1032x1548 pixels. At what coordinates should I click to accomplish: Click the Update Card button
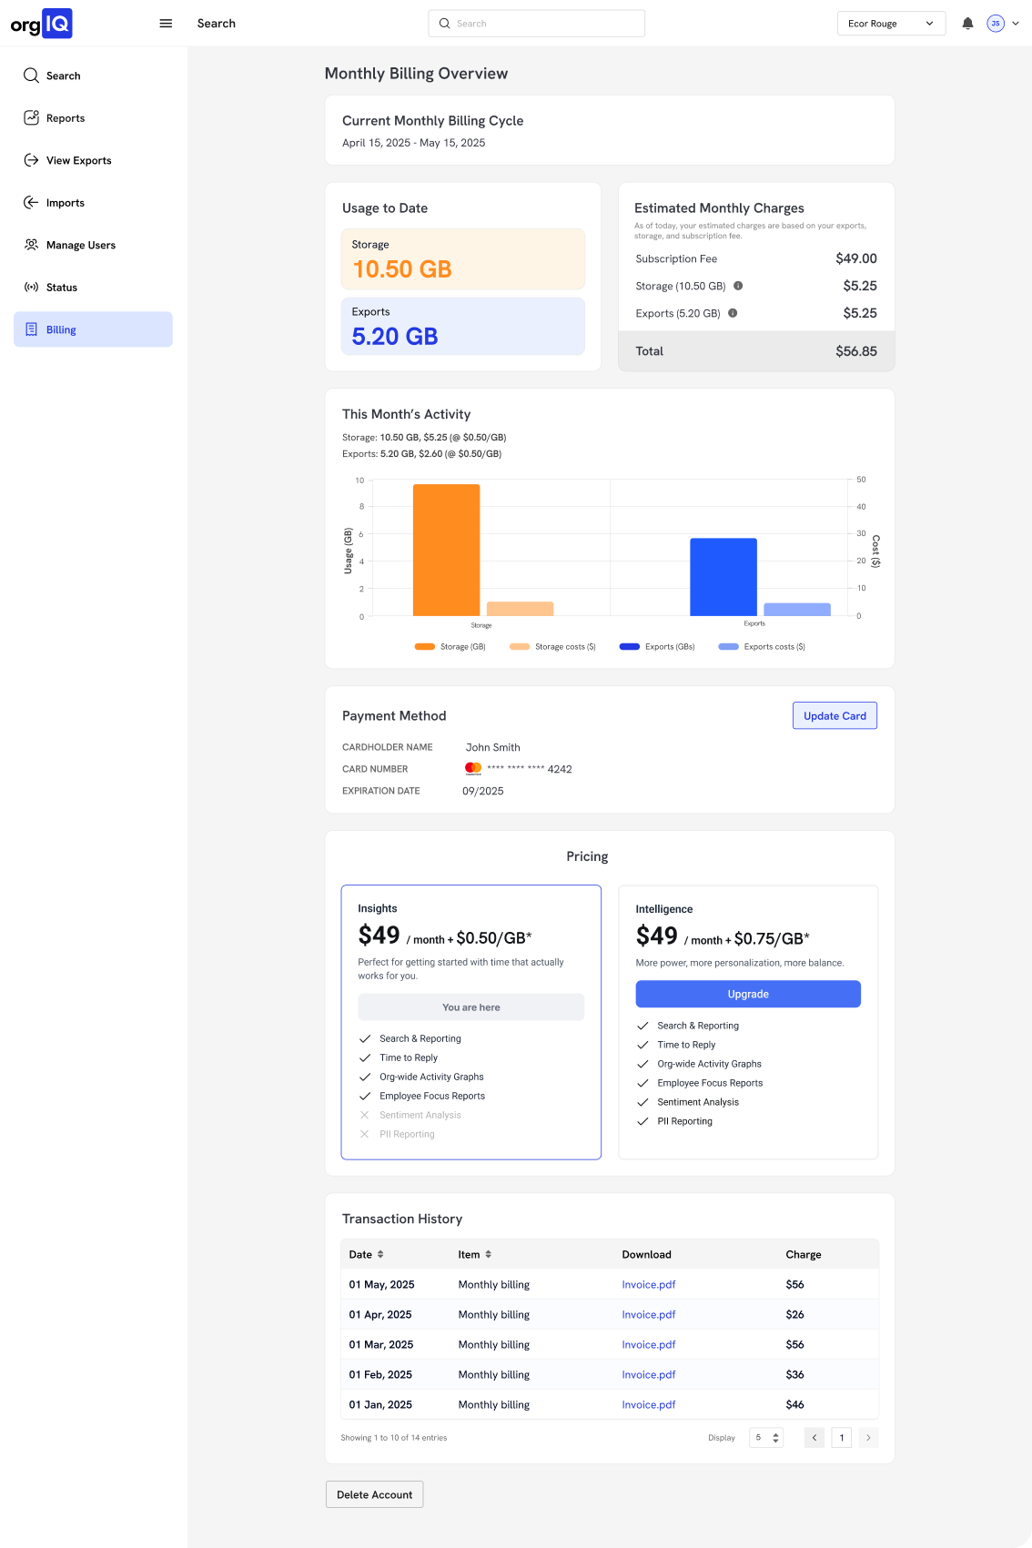pos(835,716)
